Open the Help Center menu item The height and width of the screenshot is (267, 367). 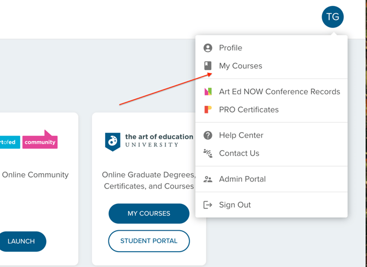241,135
